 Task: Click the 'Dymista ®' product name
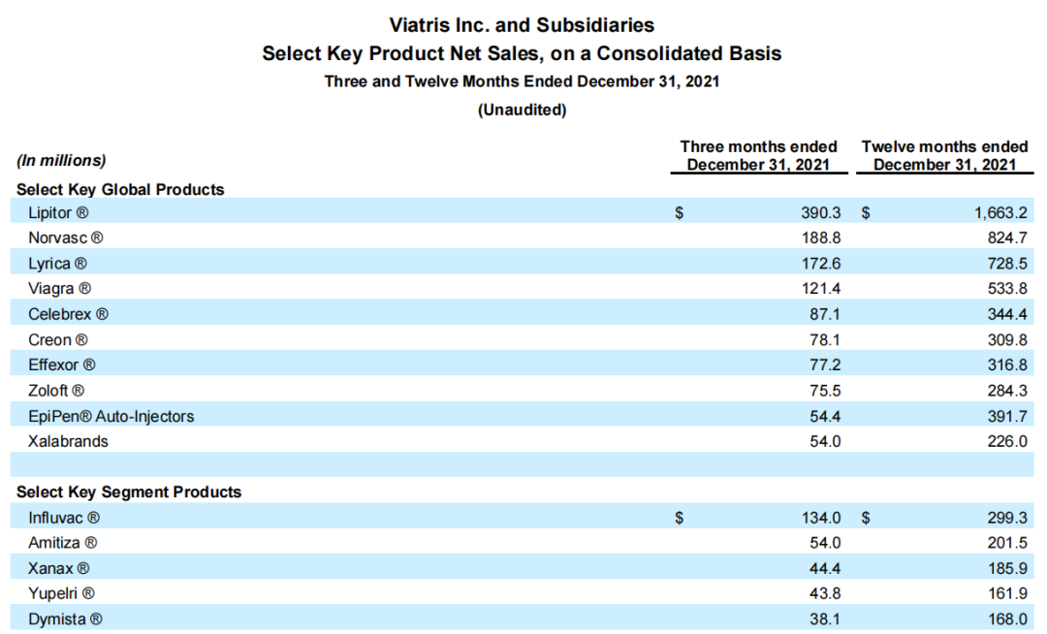pyautogui.click(x=66, y=619)
